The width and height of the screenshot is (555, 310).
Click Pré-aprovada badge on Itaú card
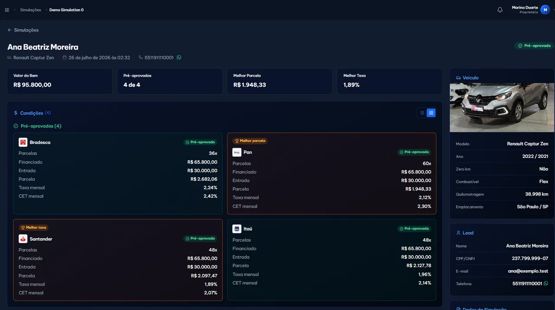(414, 229)
